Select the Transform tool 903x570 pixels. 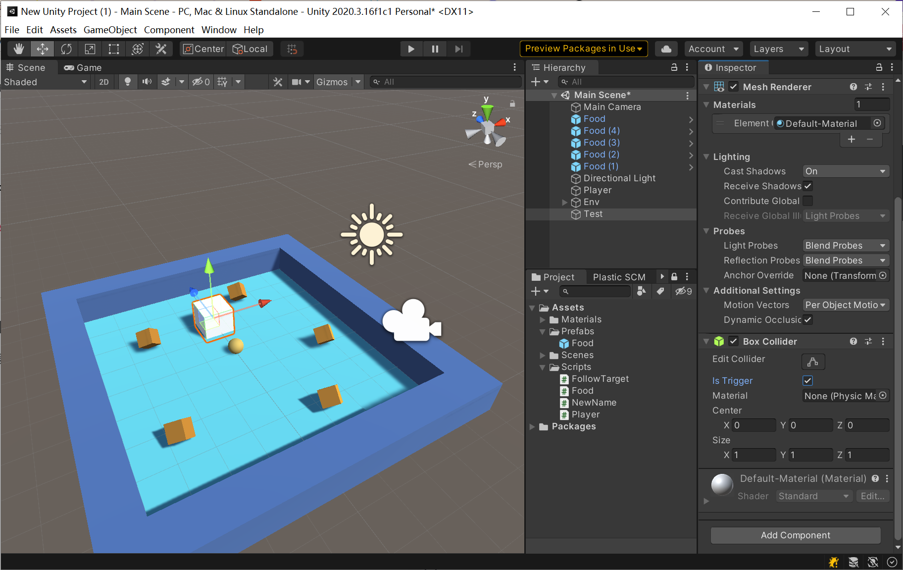(138, 49)
